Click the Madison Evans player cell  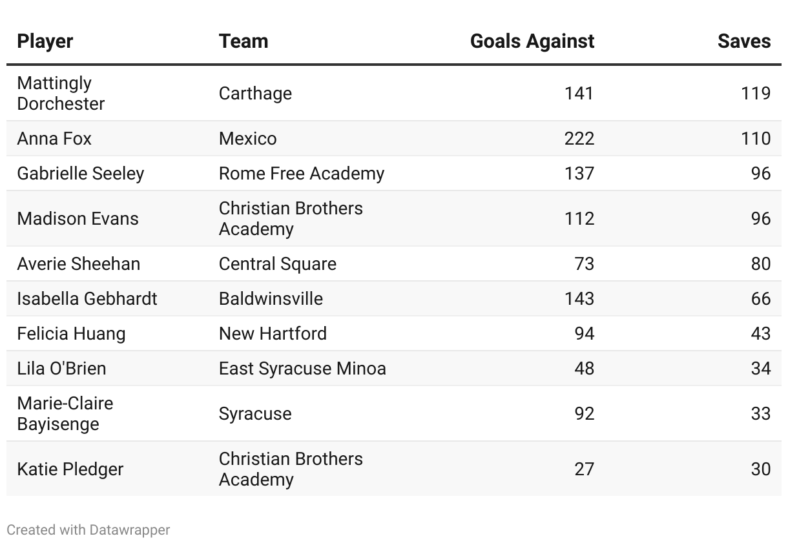coord(78,219)
